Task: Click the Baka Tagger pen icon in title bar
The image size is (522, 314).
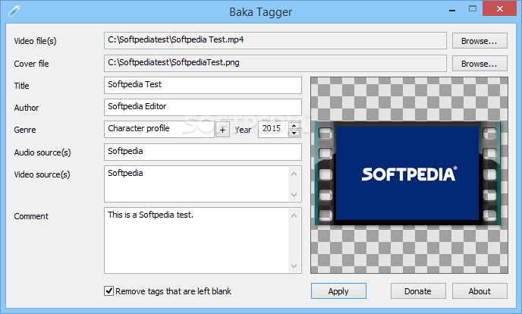Action: point(14,11)
